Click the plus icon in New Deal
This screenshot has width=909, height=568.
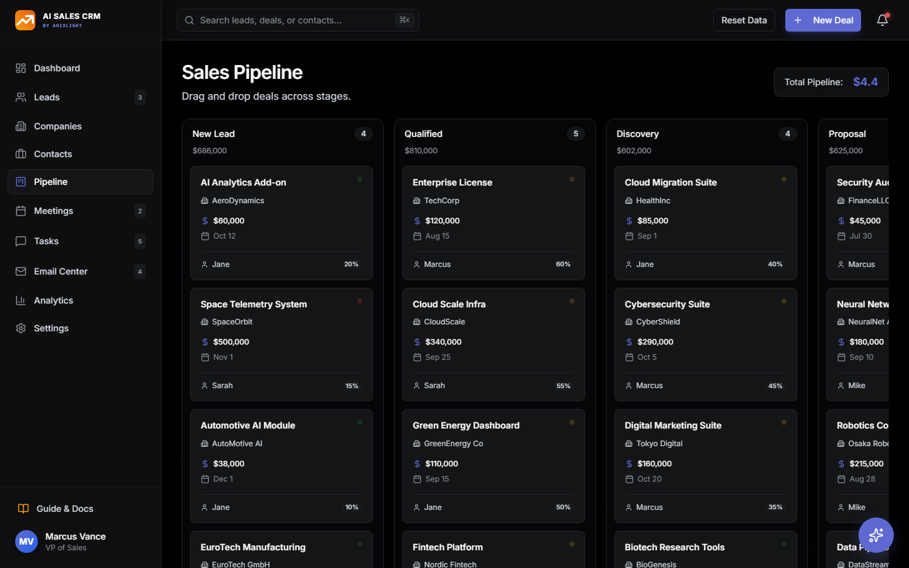798,20
